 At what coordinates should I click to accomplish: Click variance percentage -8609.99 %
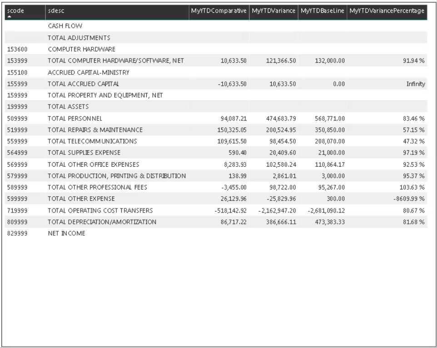[409, 199]
